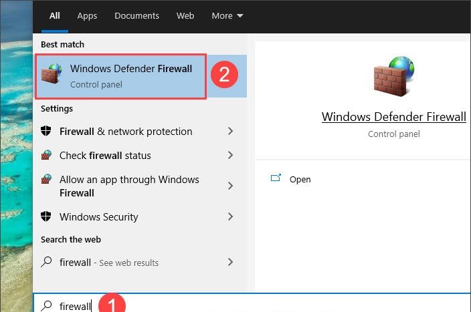Click the Open icon in the preview pane
The image size is (471, 312).
pos(275,179)
